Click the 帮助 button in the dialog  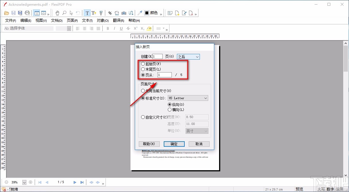(149, 144)
